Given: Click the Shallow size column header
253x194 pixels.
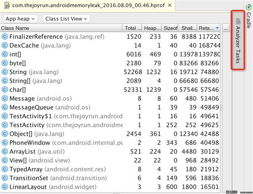Looking at the screenshot, I should (x=187, y=28).
